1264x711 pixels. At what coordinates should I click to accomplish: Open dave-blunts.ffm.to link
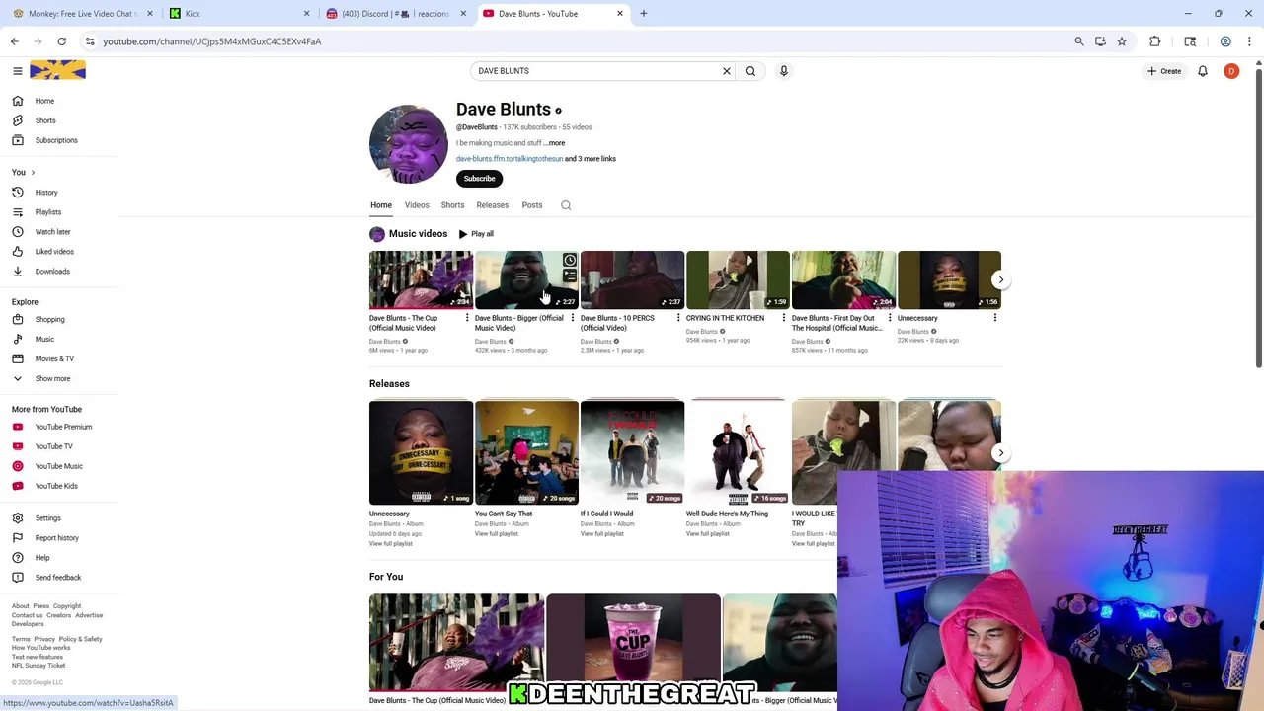coord(510,159)
